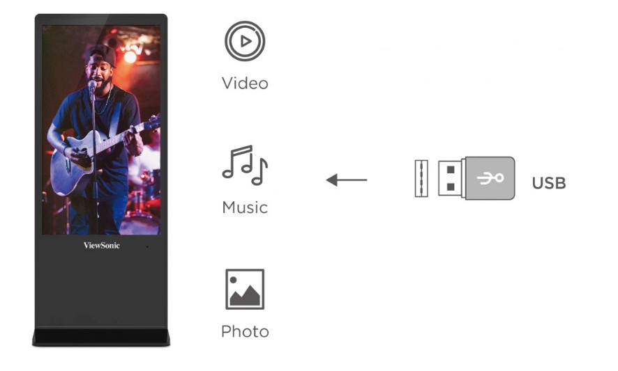Screen dimensions: 618x371
Task: Click the USB trident symbol on drive
Action: [x=490, y=178]
